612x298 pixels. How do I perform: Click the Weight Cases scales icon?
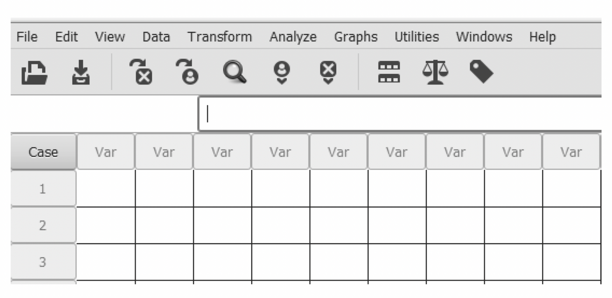[435, 72]
